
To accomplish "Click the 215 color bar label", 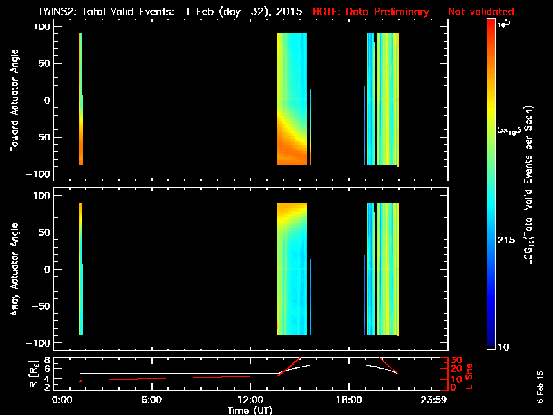I will click(x=507, y=239).
